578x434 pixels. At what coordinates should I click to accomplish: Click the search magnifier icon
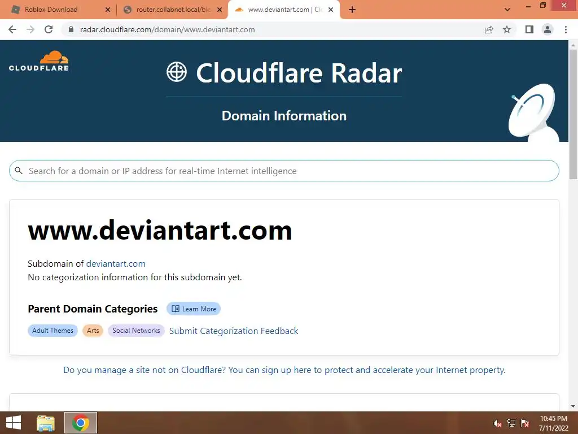19,171
